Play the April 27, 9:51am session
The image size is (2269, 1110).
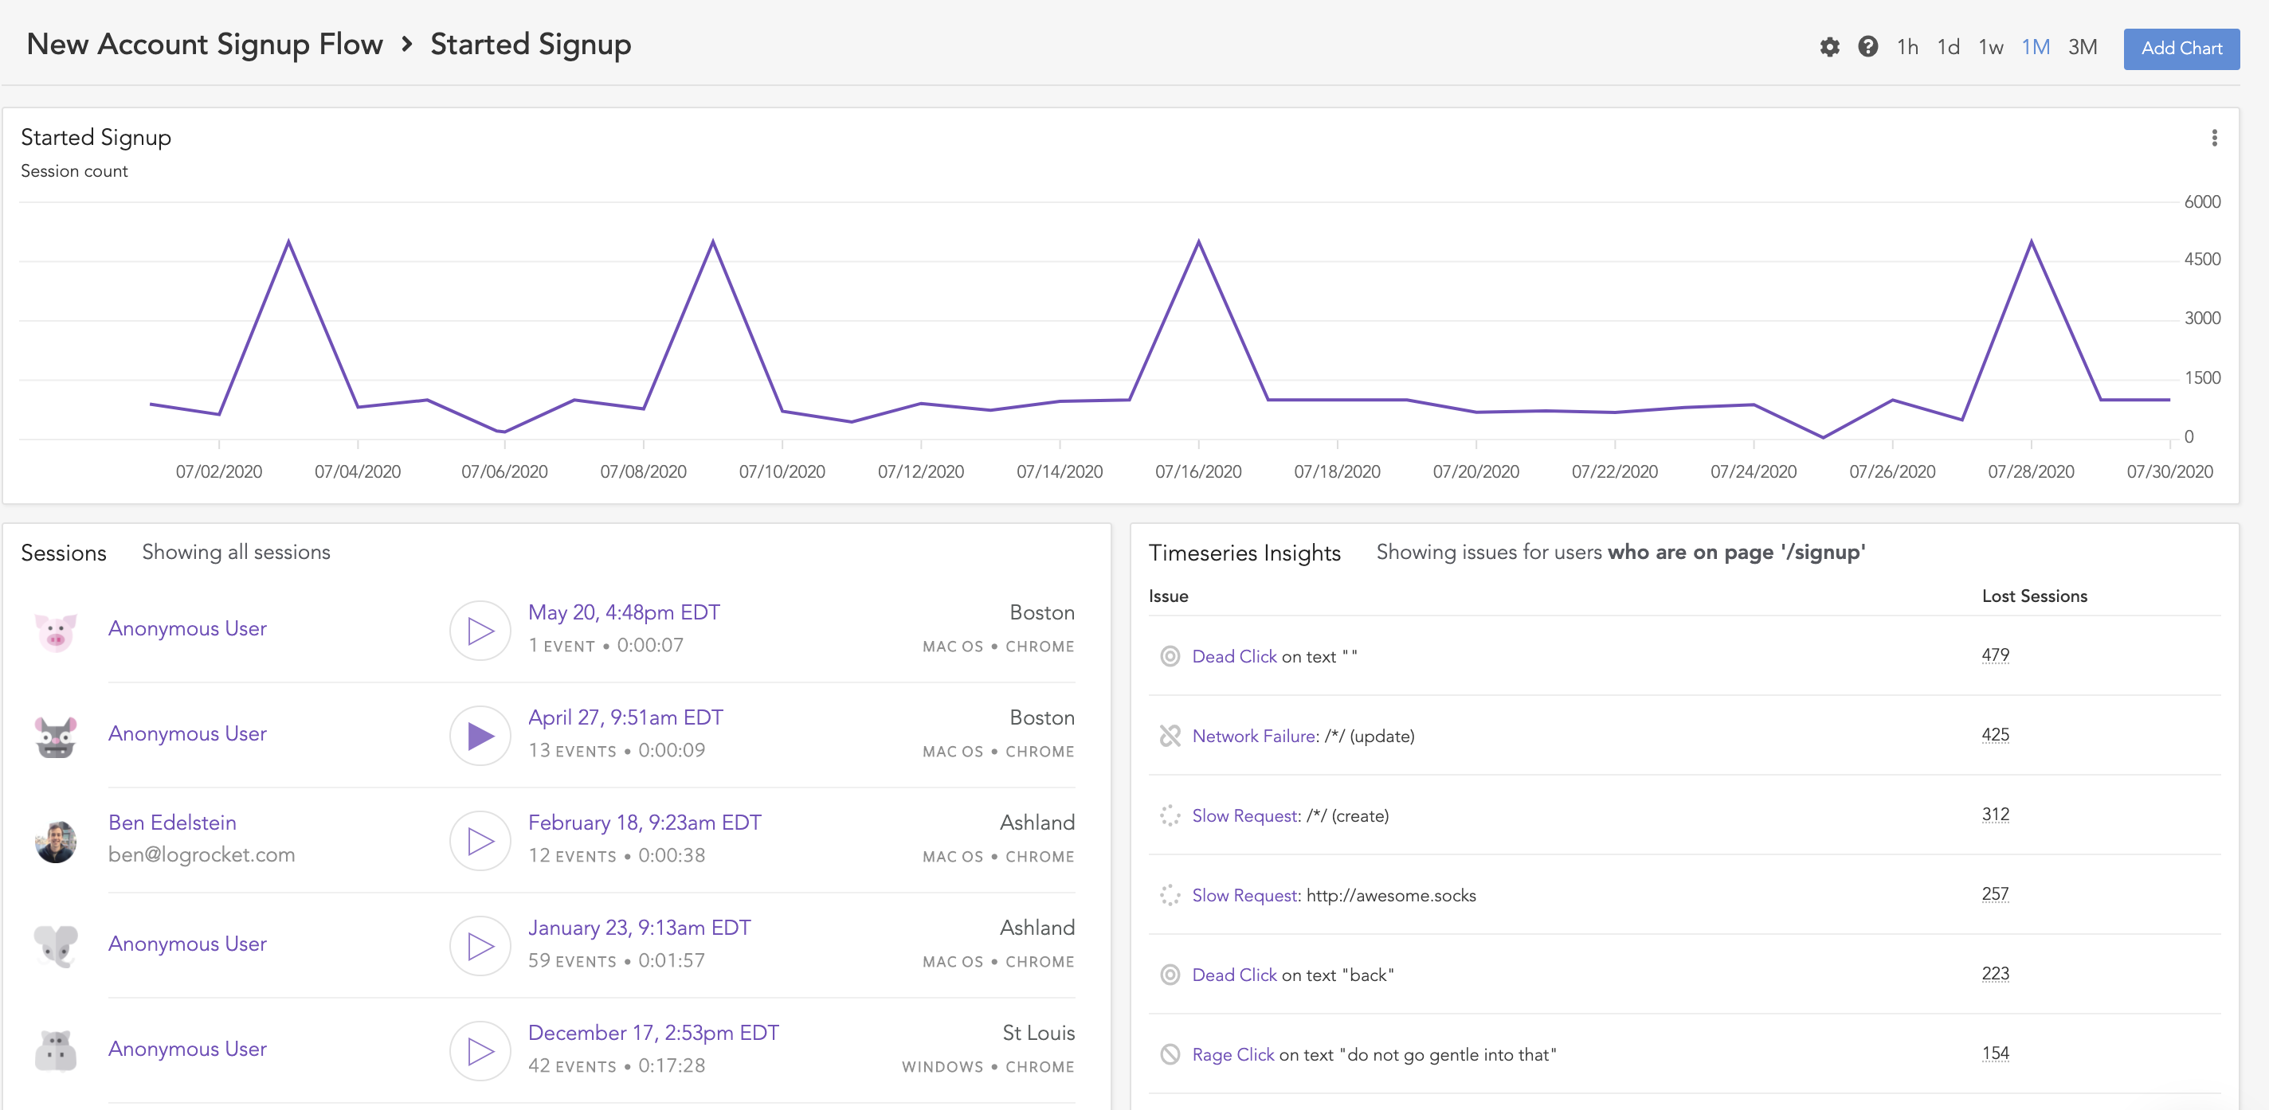coord(480,736)
